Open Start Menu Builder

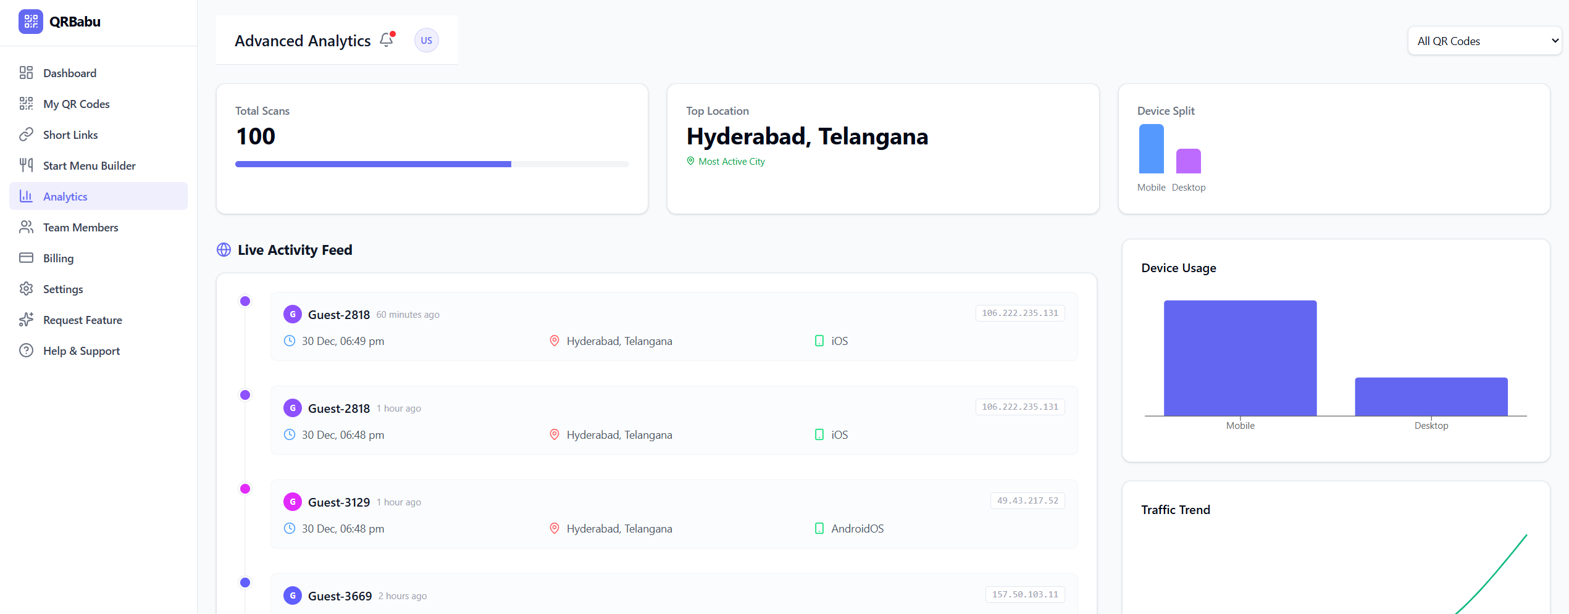[x=99, y=165]
